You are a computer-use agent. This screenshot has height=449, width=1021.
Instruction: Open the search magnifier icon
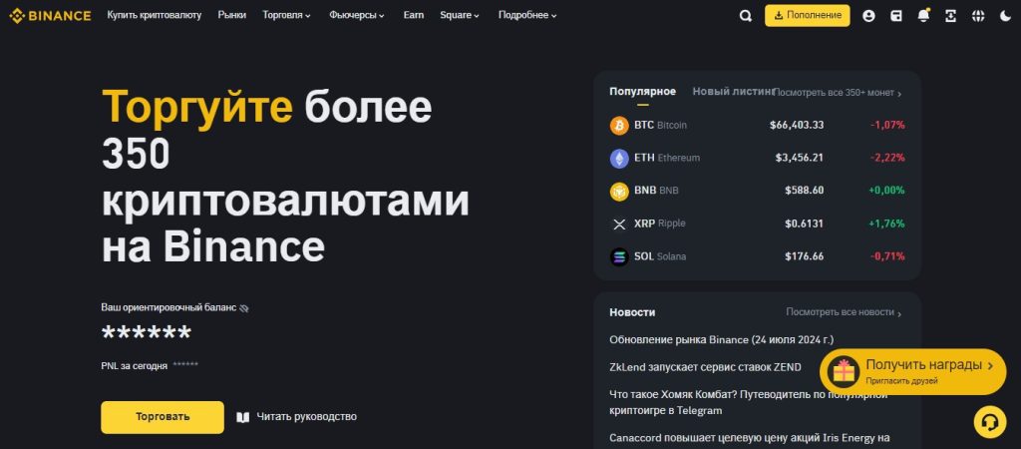pos(746,16)
